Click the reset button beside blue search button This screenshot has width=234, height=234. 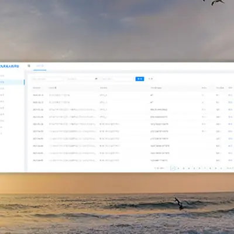150,79
